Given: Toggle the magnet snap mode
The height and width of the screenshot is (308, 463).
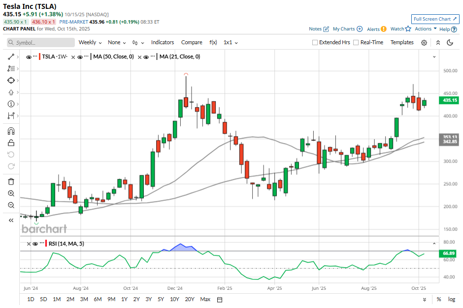Looking at the screenshot, I should coord(11,131).
